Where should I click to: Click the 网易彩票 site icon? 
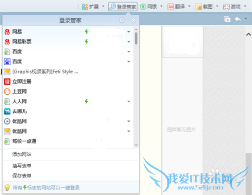point(7,42)
